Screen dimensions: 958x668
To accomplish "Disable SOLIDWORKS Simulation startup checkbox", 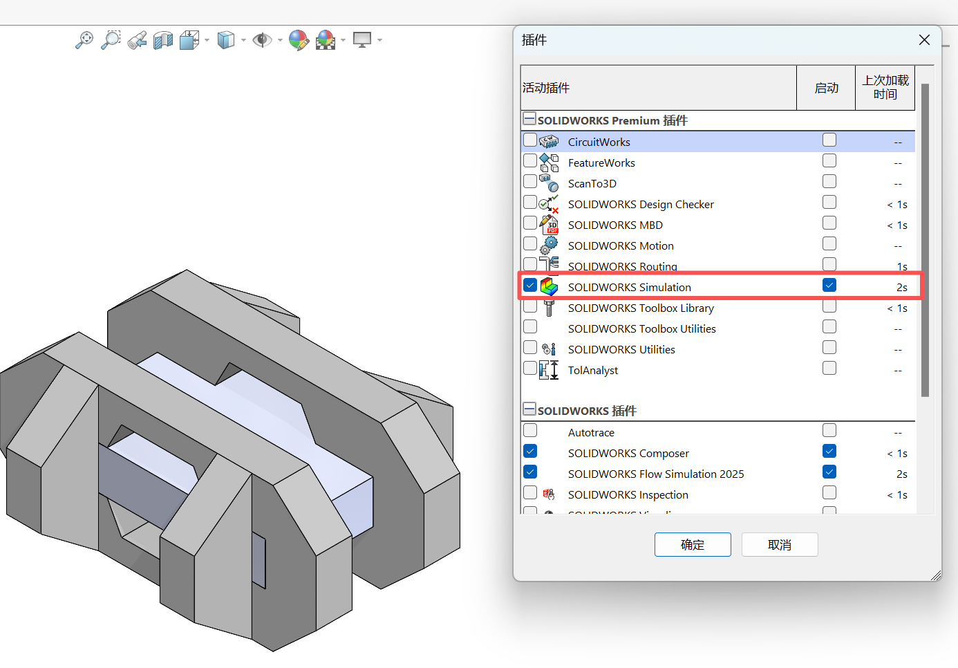I will point(829,285).
